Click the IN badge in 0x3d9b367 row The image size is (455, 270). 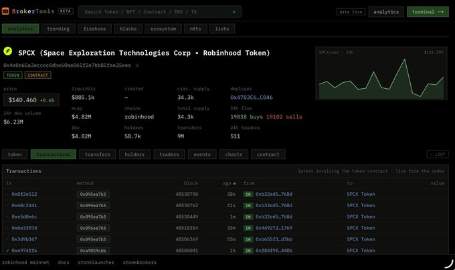coord(248,239)
